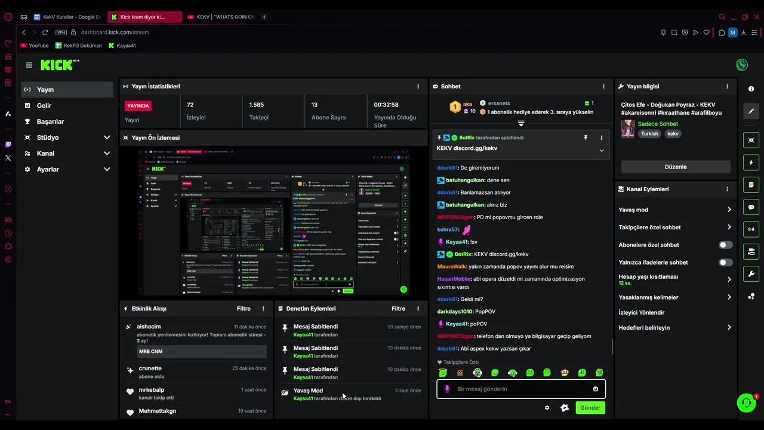Screen dimensions: 764x430
Task: Select Yayın in the sidebar menu
Action: [x=67, y=90]
